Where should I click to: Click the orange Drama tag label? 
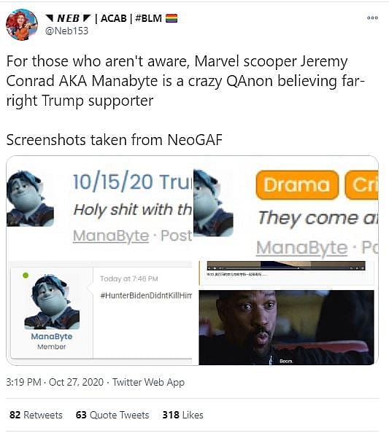297,184
